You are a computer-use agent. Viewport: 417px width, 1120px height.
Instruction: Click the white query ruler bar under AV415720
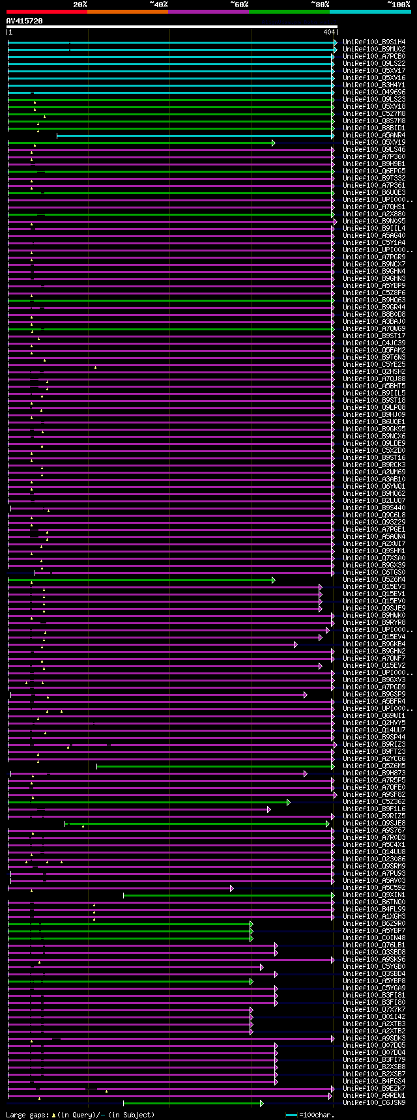click(172, 27)
